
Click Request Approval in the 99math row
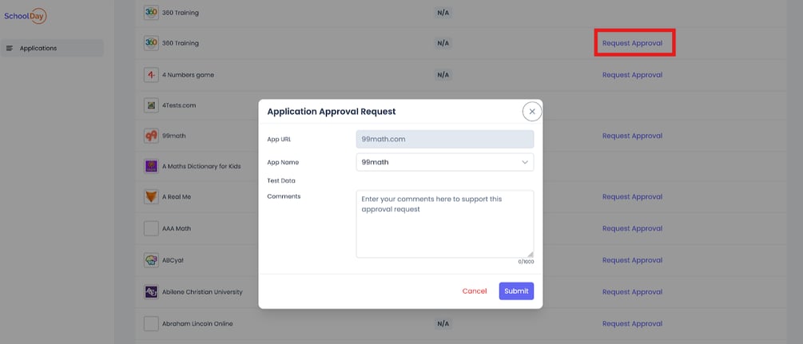[x=633, y=136]
